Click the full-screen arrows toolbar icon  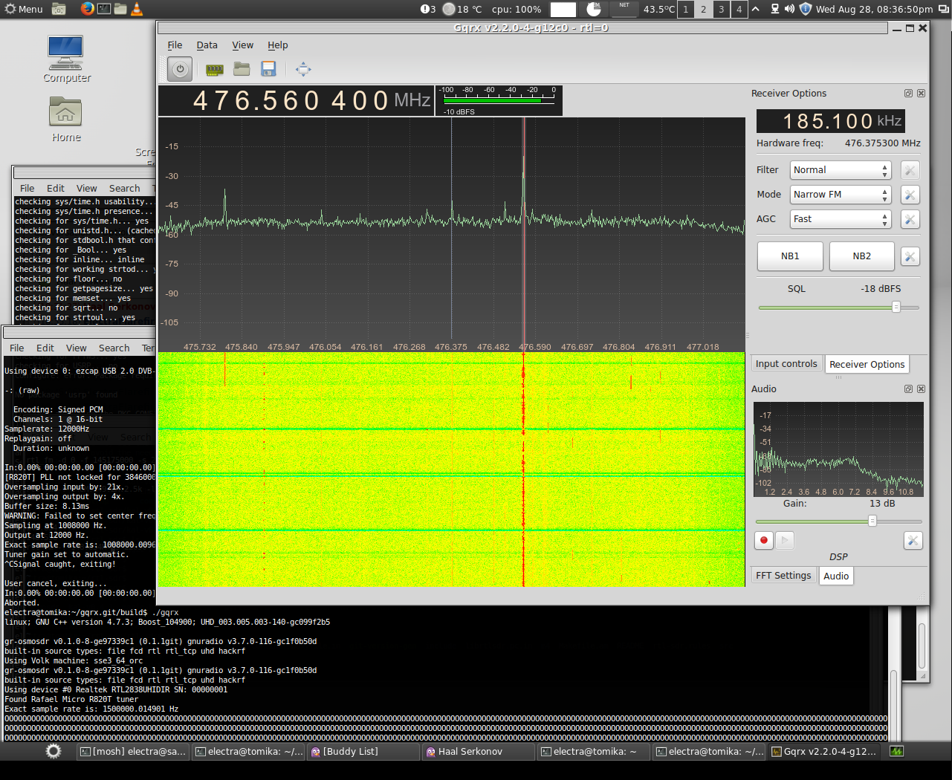coord(303,69)
